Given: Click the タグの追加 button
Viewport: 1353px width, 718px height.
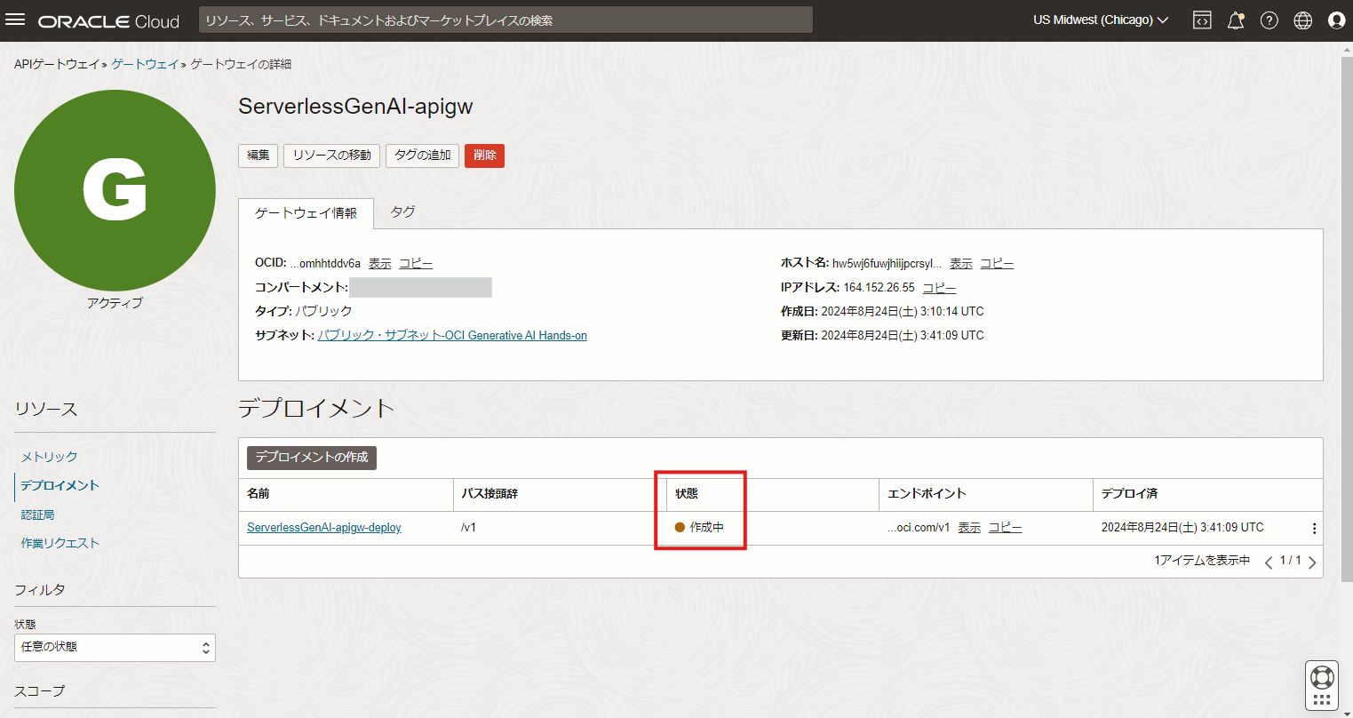Looking at the screenshot, I should pos(423,156).
